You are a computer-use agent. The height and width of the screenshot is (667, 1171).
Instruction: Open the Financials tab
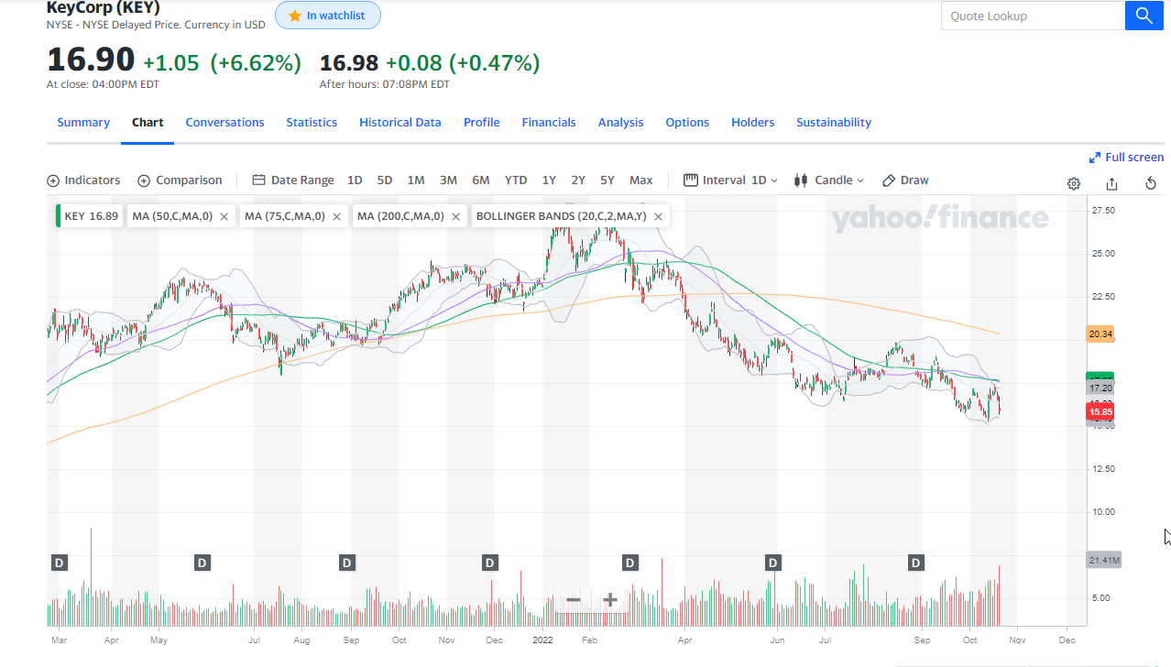click(x=549, y=123)
